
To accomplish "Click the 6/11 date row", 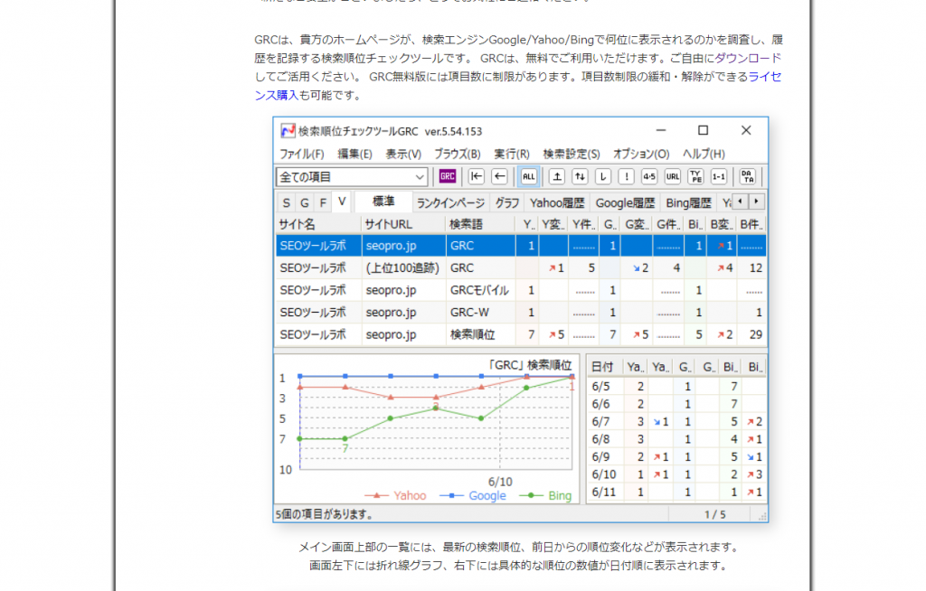I will [676, 492].
